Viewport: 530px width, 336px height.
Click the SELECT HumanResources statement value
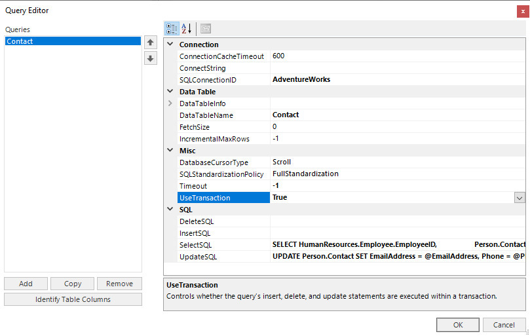point(398,245)
